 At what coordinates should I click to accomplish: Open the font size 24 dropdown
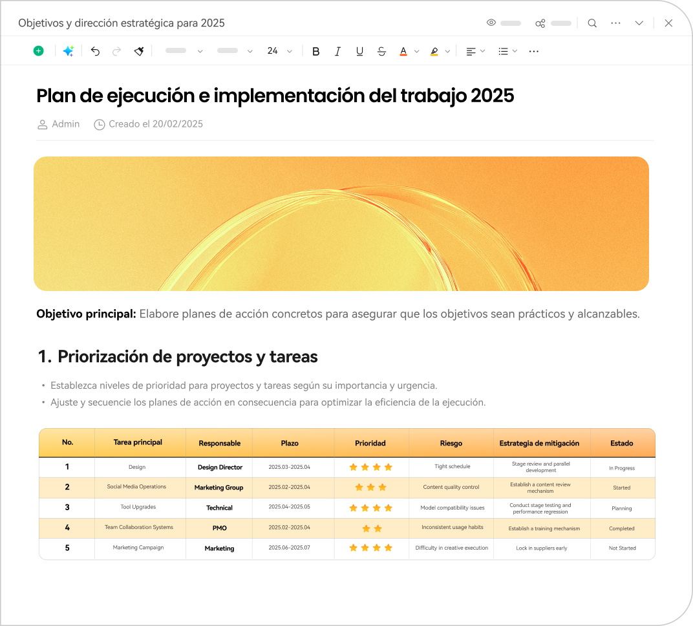(x=280, y=51)
